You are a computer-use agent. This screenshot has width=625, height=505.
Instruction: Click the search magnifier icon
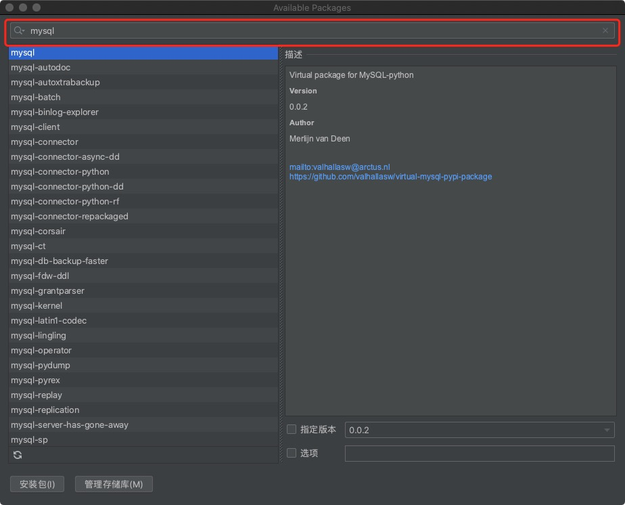(x=19, y=30)
